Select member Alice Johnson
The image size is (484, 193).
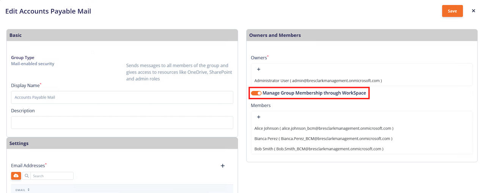[x=324, y=129]
